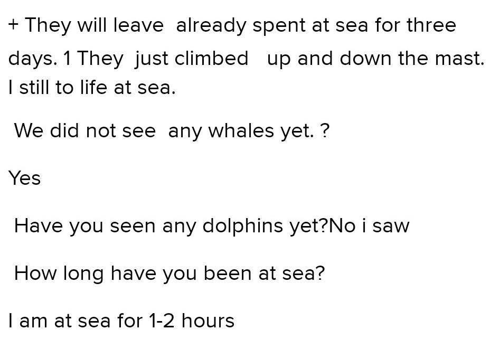Click 'Have you seen any dolphins yet?'
The height and width of the screenshot is (339, 500).
[x=171, y=226]
